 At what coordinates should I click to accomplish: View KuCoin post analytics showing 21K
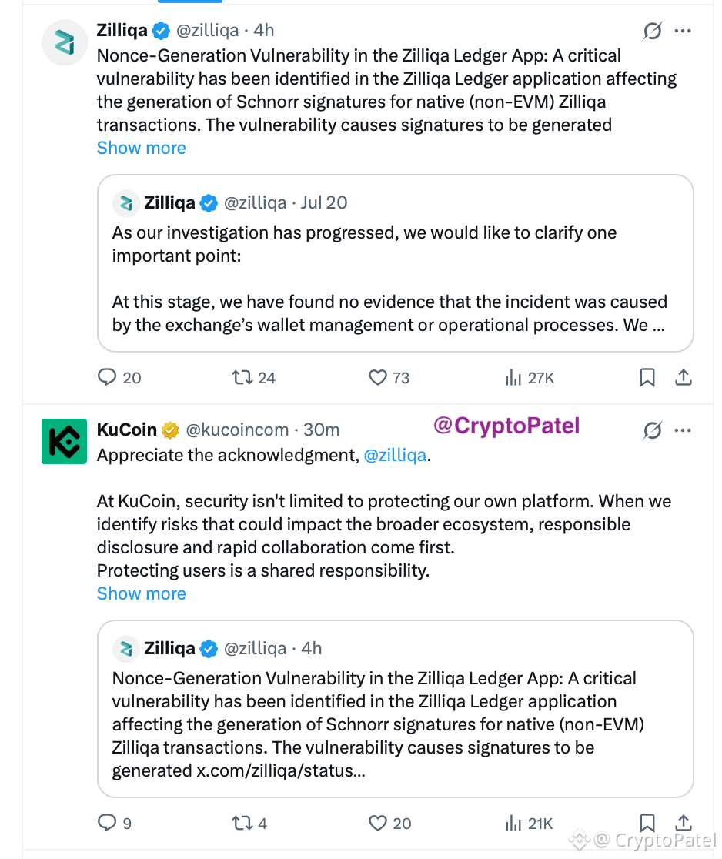529,823
